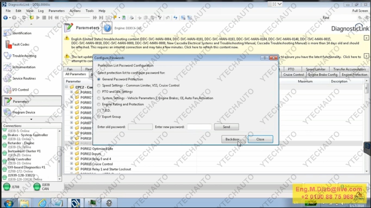Open the Windows Start menu
Viewport: 371px width, 208px height.
[x=8, y=203]
